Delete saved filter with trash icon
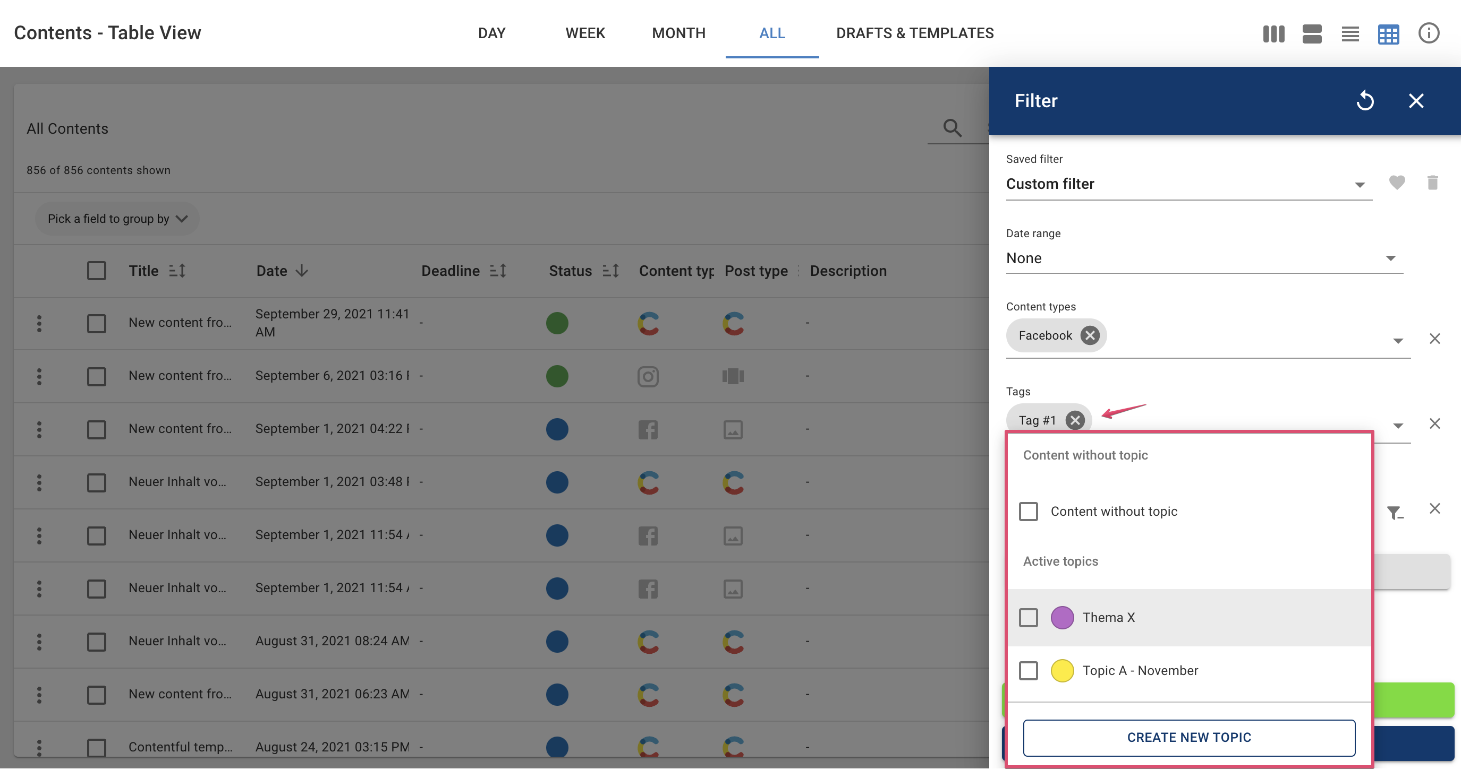Image resolution: width=1461 pixels, height=770 pixels. 1433,183
